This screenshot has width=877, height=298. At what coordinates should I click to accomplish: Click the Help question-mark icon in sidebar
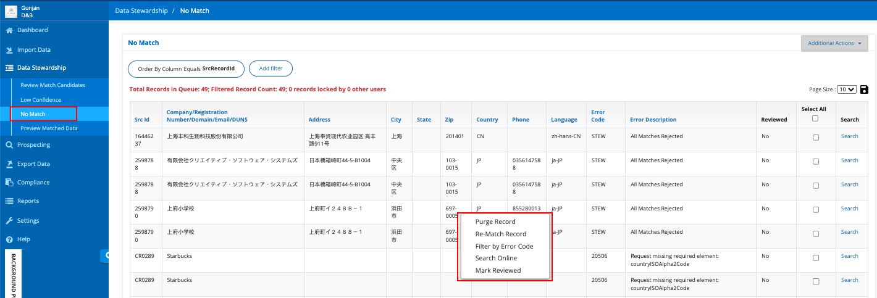(x=9, y=239)
